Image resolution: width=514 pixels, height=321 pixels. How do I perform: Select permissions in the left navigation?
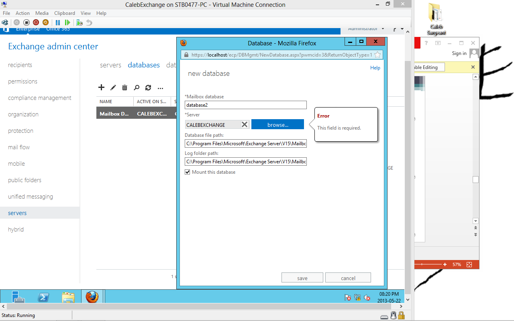click(22, 81)
